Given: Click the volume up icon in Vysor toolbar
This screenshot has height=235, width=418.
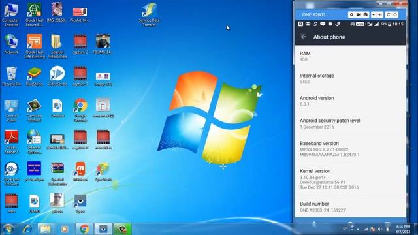Looking at the screenshot, I should [x=380, y=14].
